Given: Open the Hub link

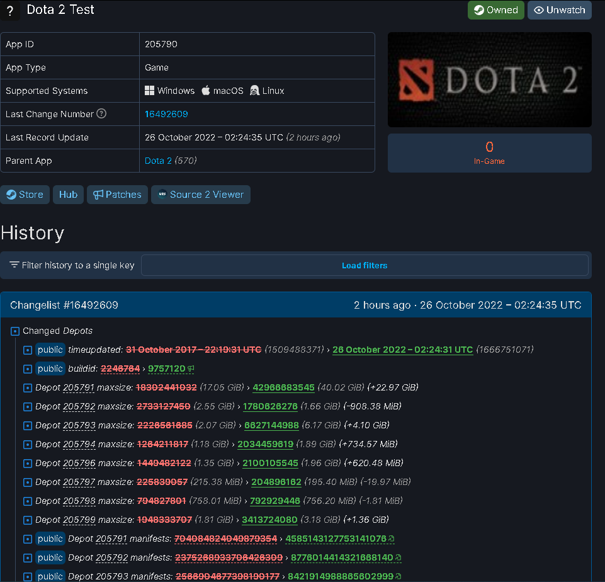Looking at the screenshot, I should tap(68, 195).
